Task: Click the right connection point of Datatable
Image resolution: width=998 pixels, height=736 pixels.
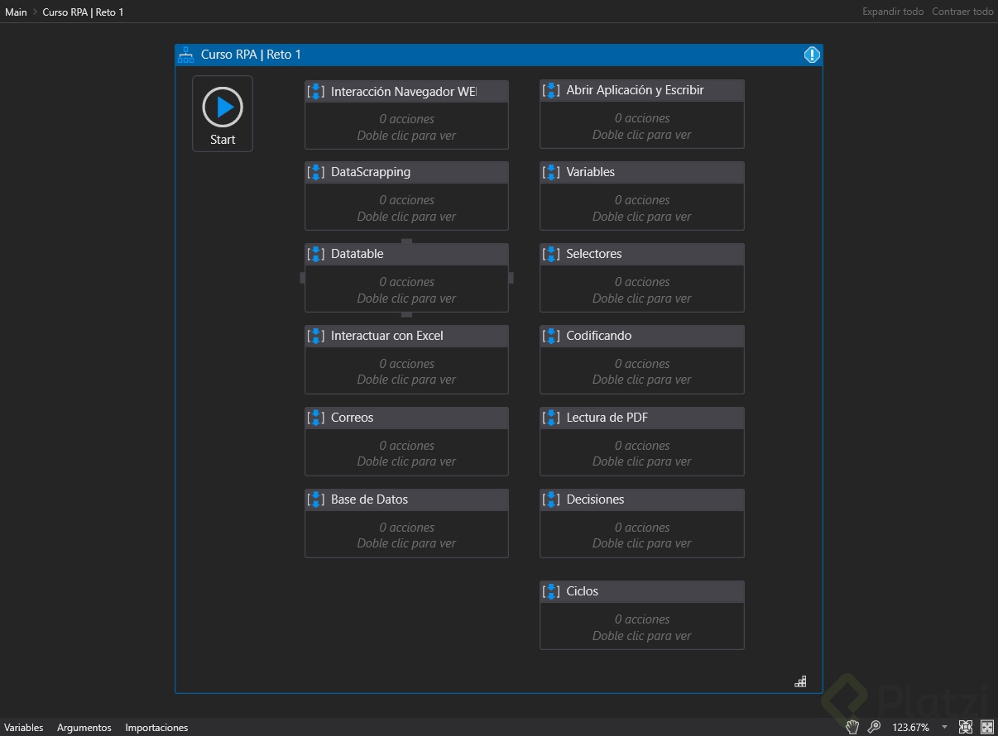Action: click(511, 278)
